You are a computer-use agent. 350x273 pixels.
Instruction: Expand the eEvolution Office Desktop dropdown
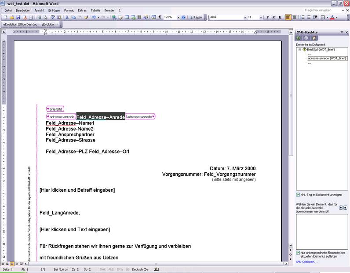pos(22,24)
